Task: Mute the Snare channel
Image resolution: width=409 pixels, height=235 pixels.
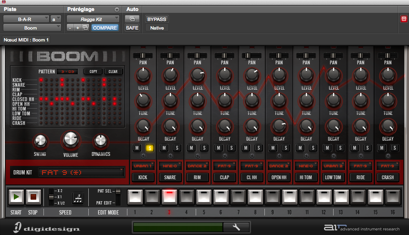Action: (x=164, y=148)
